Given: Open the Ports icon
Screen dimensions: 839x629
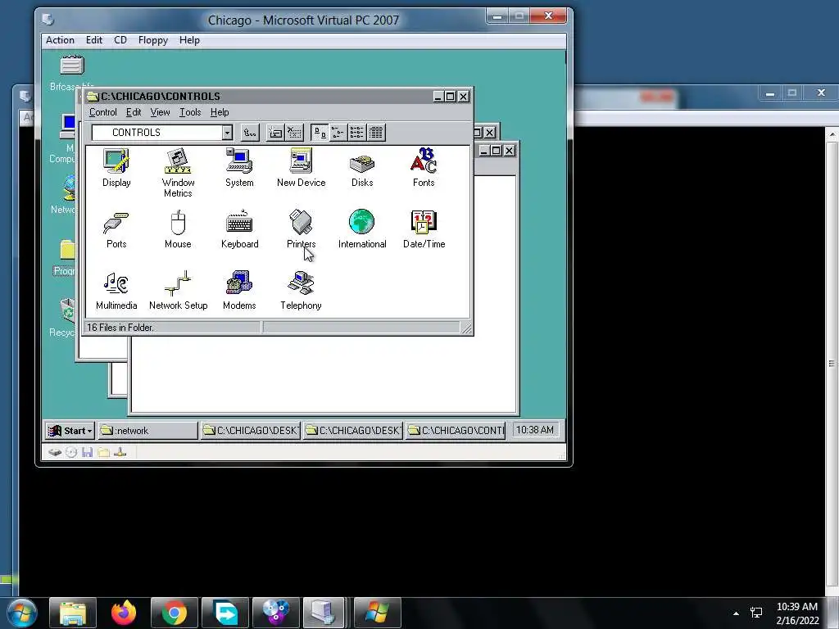Looking at the screenshot, I should [x=116, y=230].
